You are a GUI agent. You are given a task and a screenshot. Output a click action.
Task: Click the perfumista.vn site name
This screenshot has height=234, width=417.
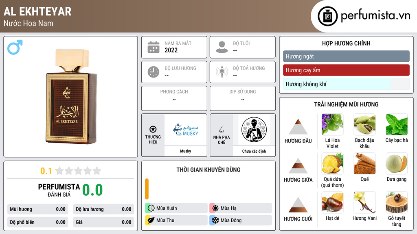coord(375,16)
